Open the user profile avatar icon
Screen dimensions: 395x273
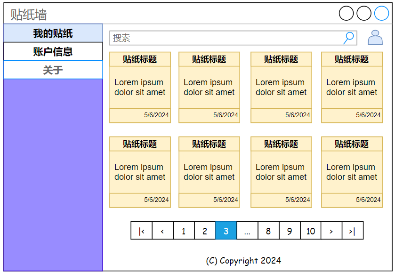375,38
